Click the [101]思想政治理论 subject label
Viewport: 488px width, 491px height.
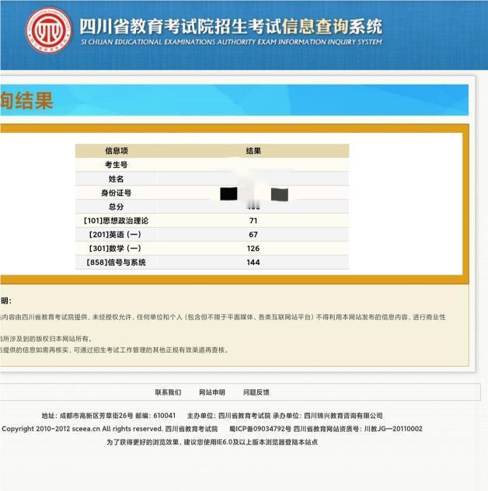pyautogui.click(x=117, y=221)
